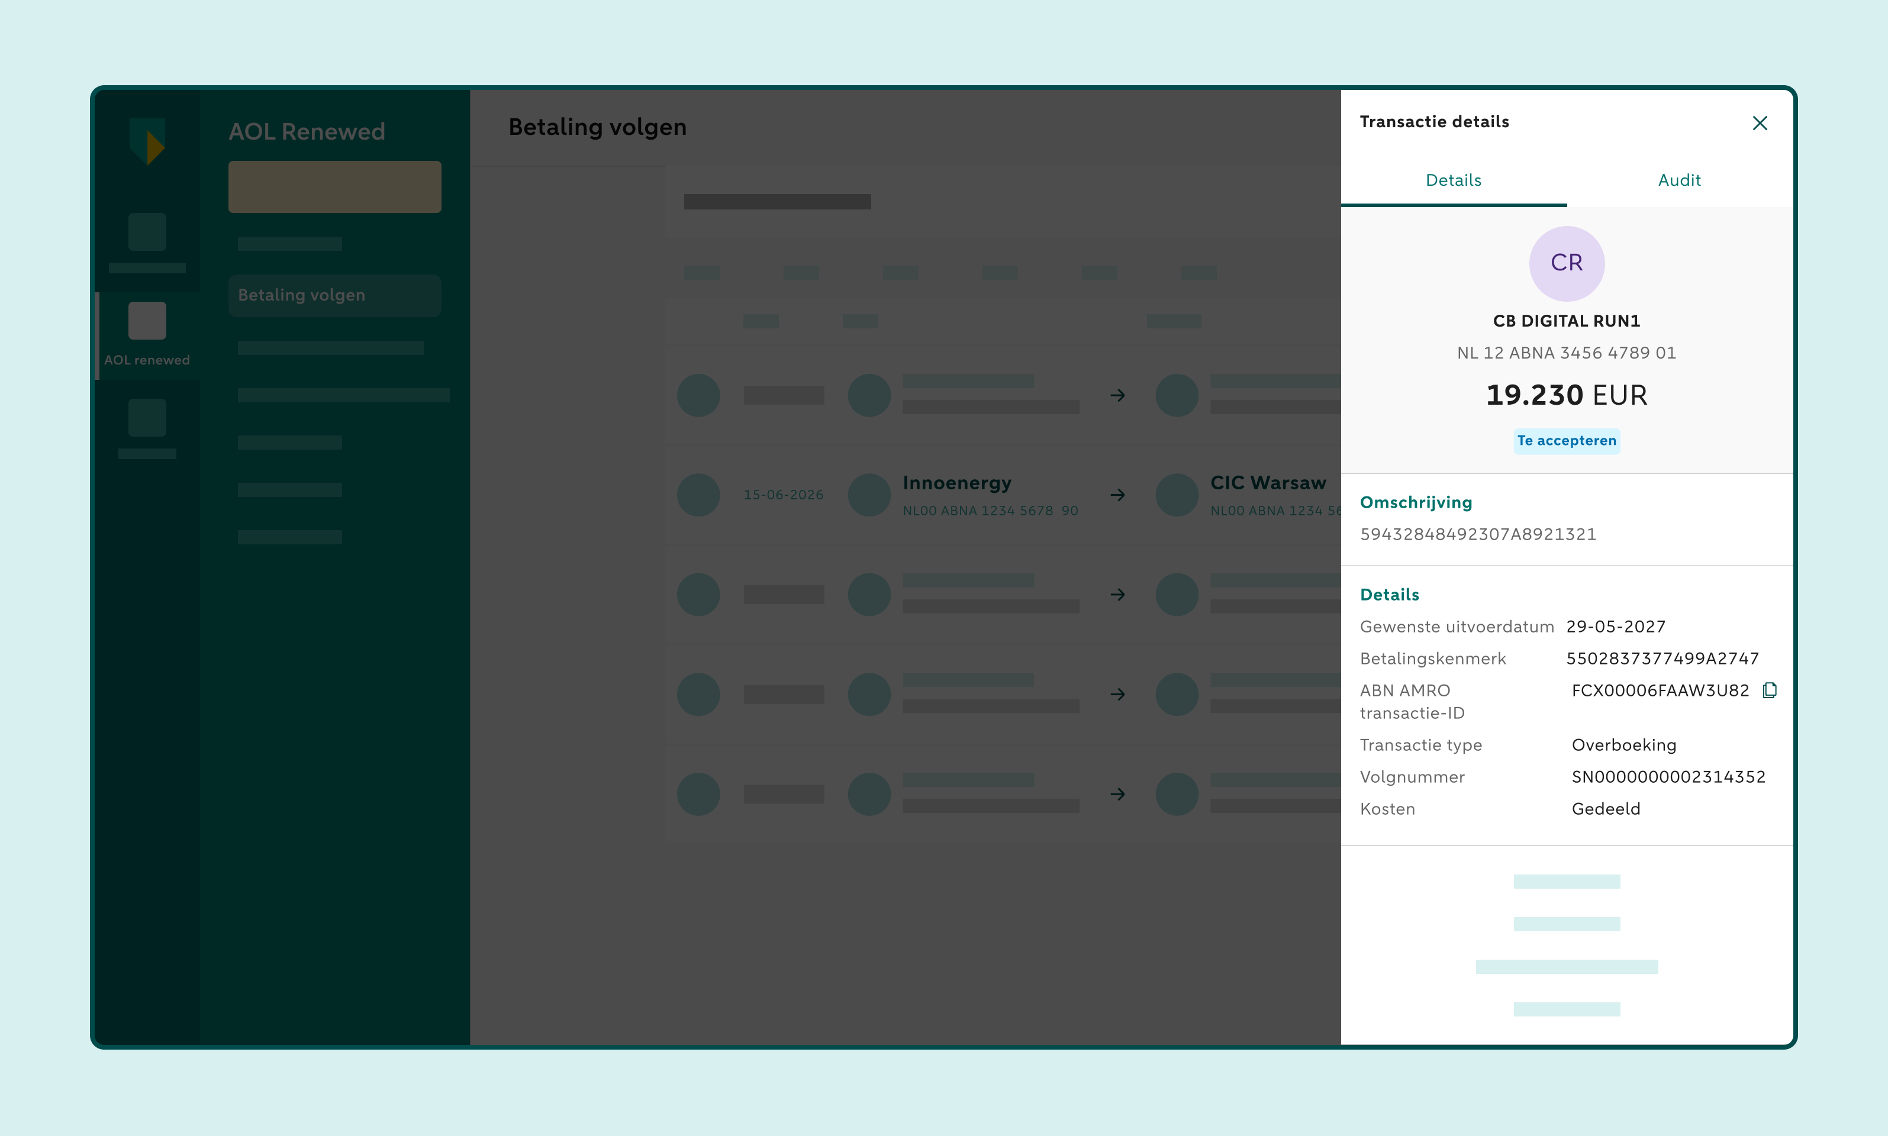Close the Transactie details panel

click(x=1760, y=123)
